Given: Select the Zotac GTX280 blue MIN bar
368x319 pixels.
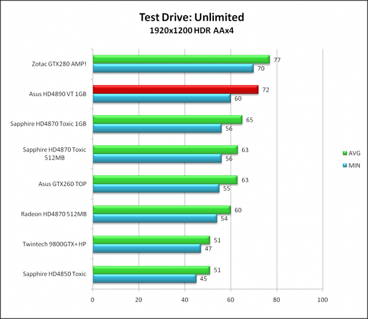Looking at the screenshot, I should coord(173,68).
